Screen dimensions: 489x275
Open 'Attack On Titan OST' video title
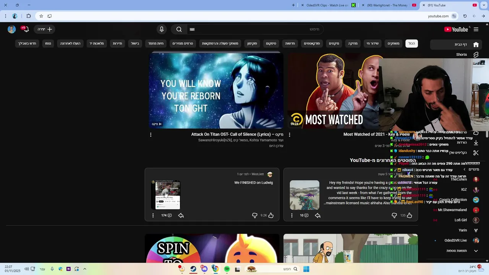[x=237, y=134]
